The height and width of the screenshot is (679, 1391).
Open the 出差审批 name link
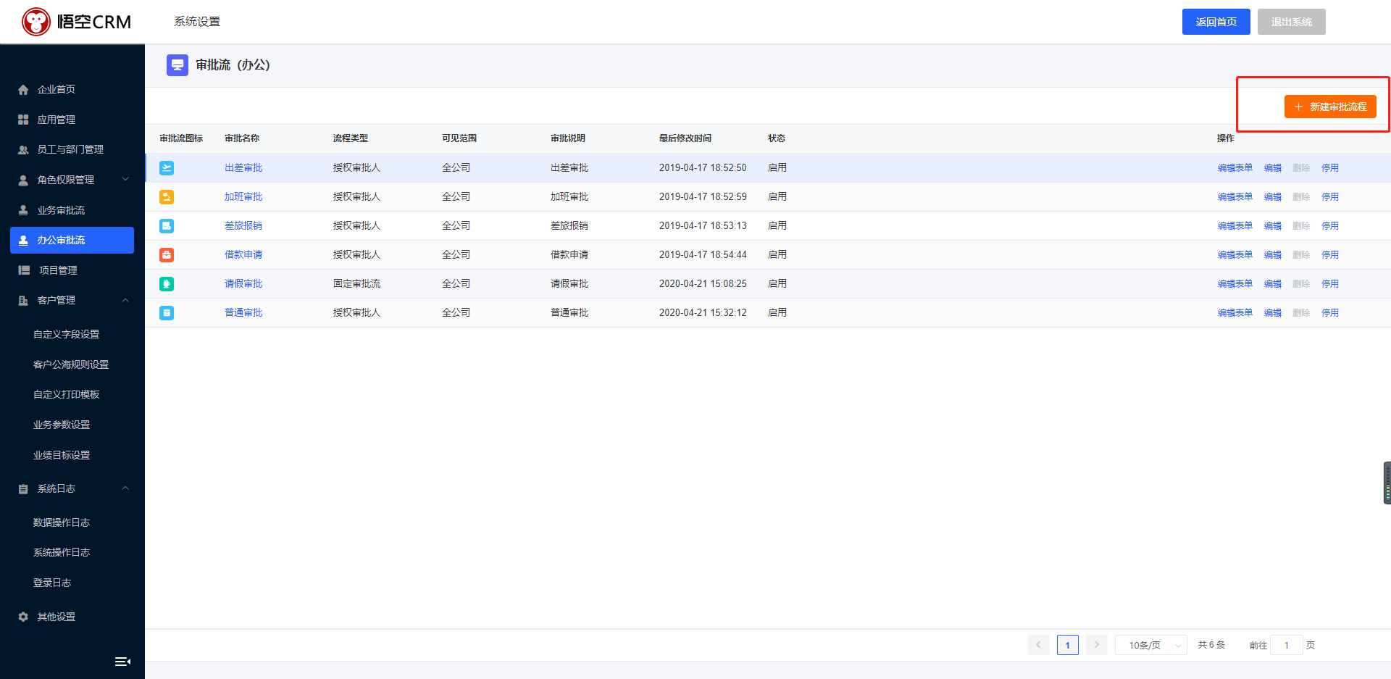coord(243,168)
